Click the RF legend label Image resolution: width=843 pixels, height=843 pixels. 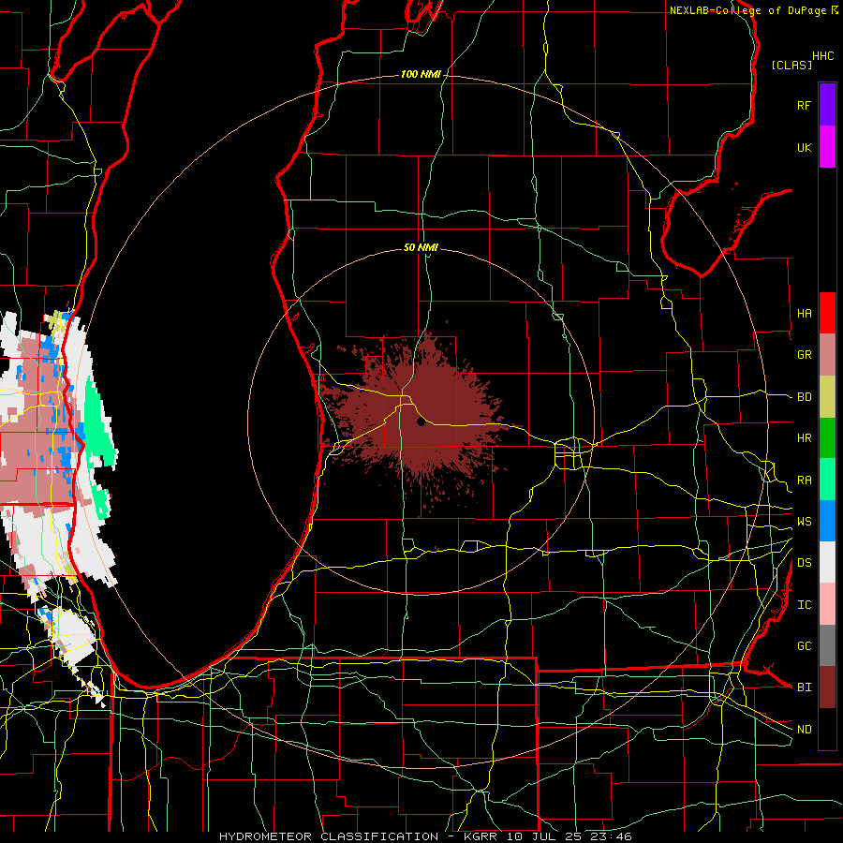pos(804,105)
